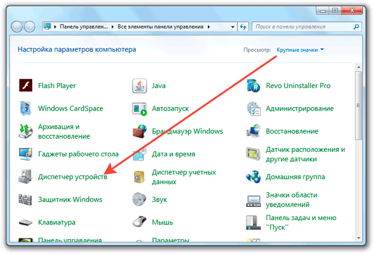This screenshot has height=254, width=374.
Task: Open the Домашняя группа spheres icon
Action: coord(253,177)
